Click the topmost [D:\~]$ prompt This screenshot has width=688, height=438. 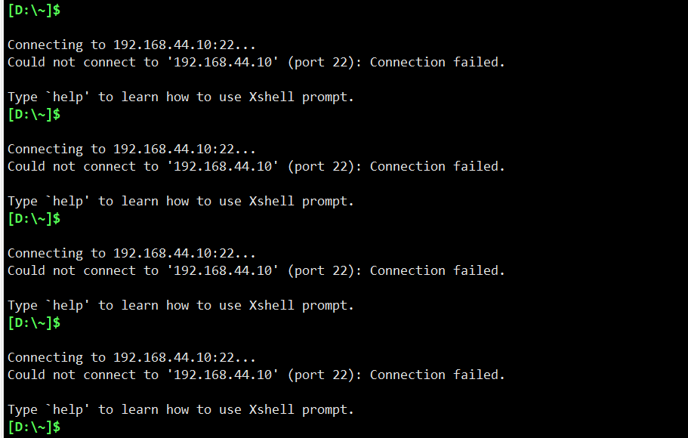pos(34,10)
